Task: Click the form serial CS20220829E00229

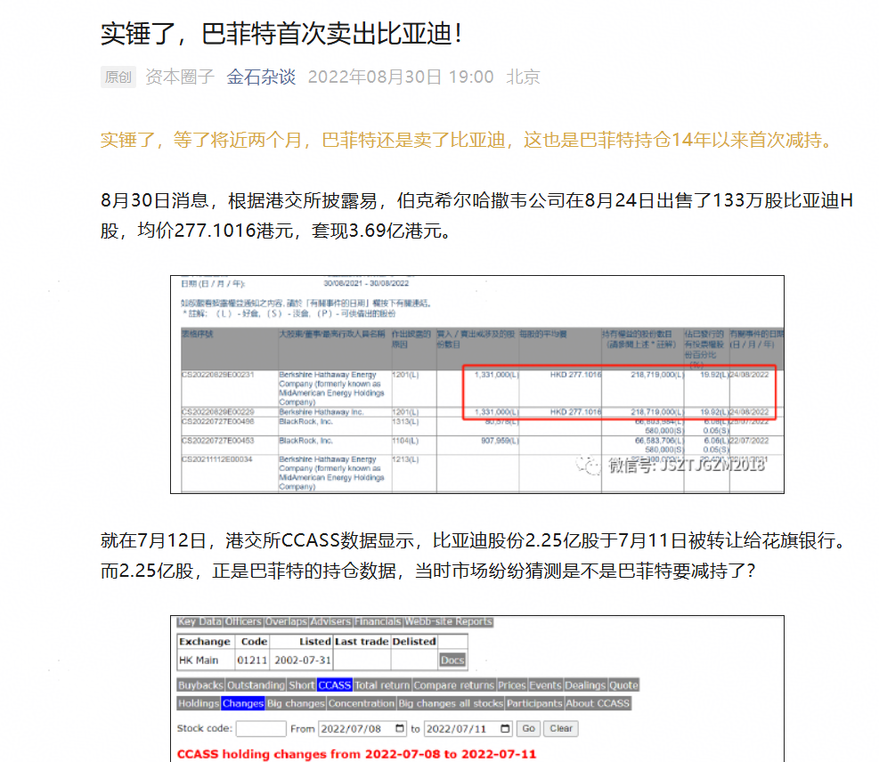Action: coord(218,412)
